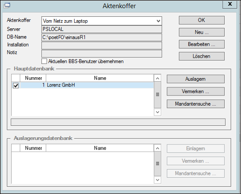241x194 pixels.
Task: Open Mandantensuche ... in Hauptdatenbank
Action: tap(196, 104)
